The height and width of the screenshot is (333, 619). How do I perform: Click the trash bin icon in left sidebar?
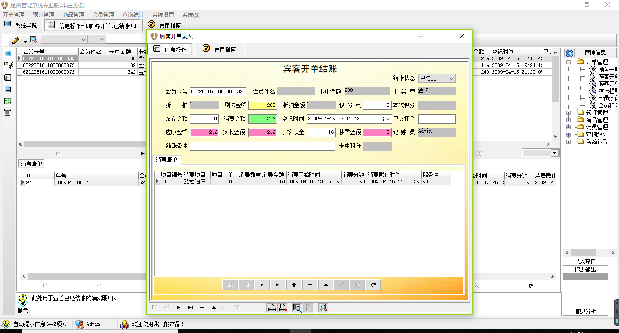[x=8, y=113]
